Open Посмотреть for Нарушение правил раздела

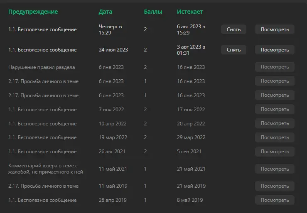click(275, 67)
